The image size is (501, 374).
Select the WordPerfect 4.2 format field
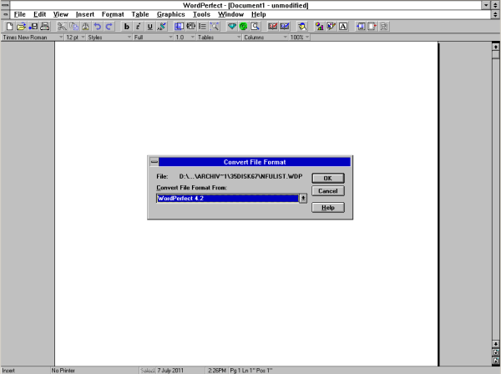[x=227, y=199]
